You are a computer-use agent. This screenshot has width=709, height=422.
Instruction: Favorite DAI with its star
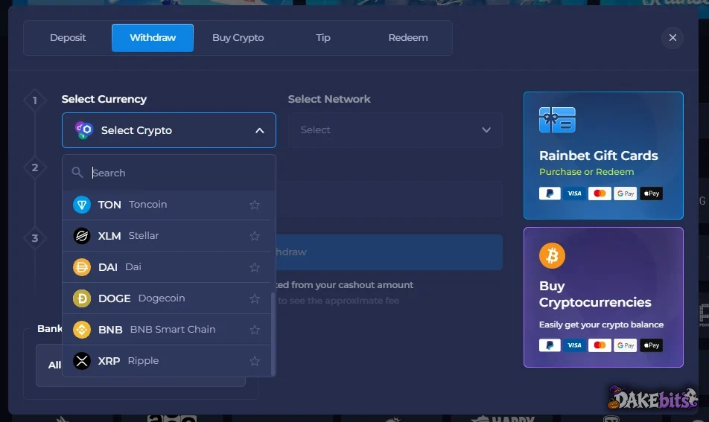(x=255, y=267)
